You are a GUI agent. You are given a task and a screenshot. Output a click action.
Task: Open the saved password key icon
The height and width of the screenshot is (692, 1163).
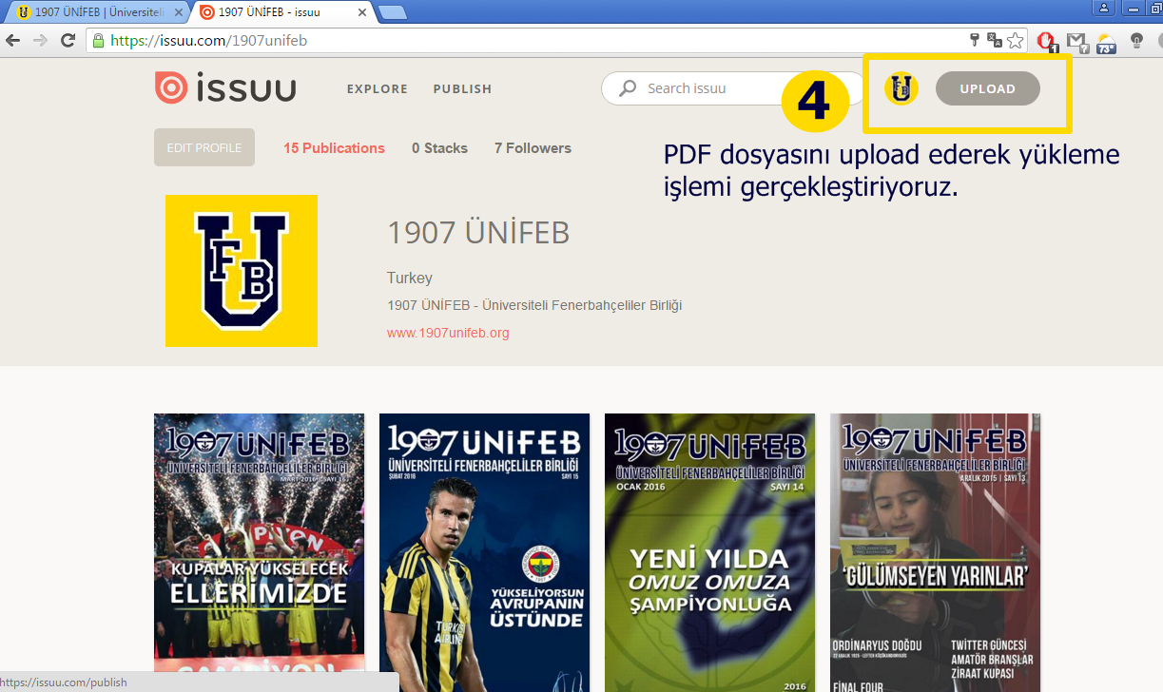(974, 41)
